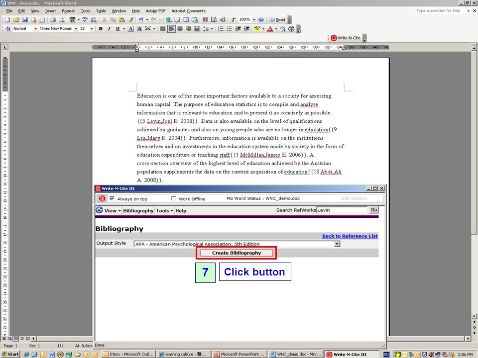
Task: Apply red Font Color button
Action: (x=270, y=29)
